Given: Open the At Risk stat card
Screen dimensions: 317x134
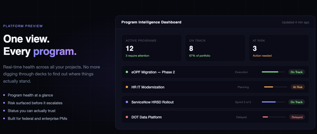Looking at the screenshot, I should 279,48.
